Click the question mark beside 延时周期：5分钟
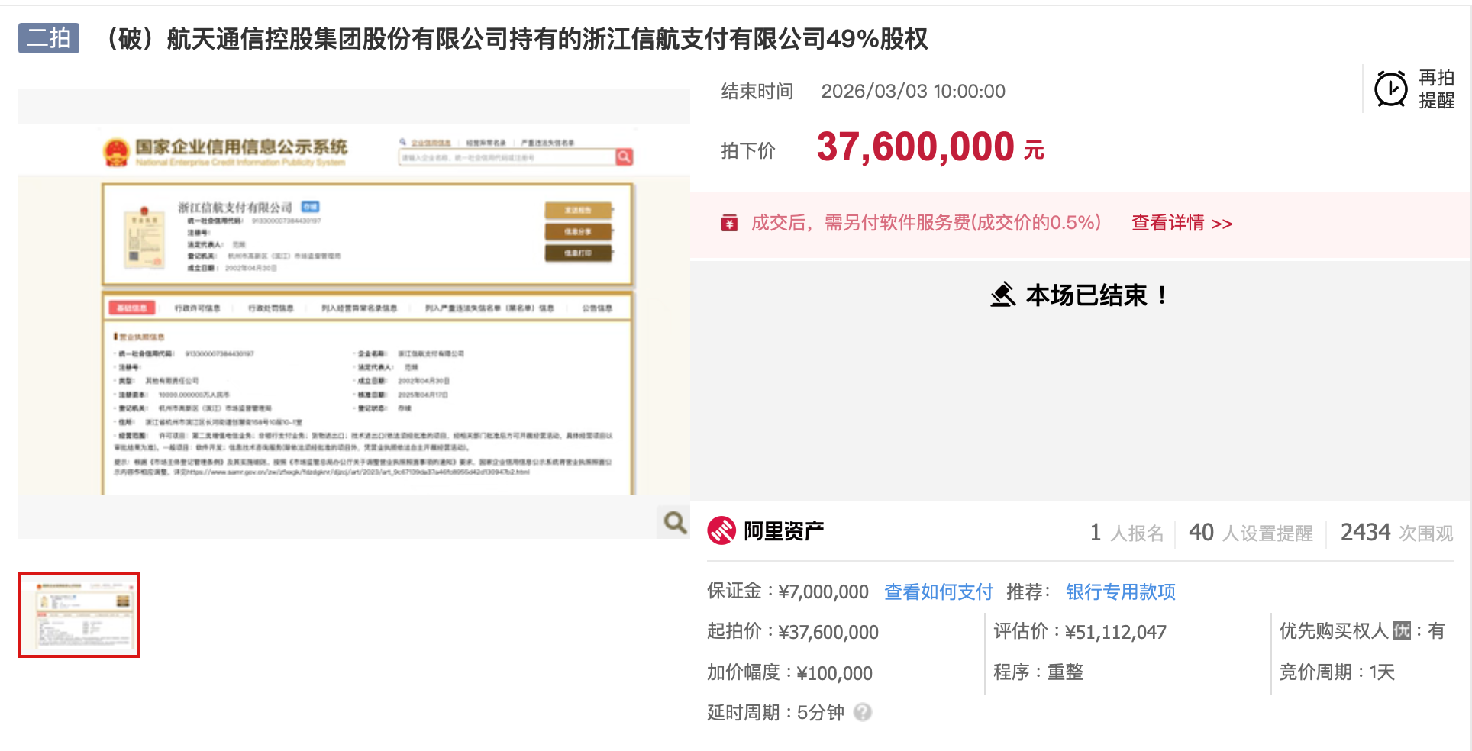The image size is (1472, 751). tap(864, 712)
